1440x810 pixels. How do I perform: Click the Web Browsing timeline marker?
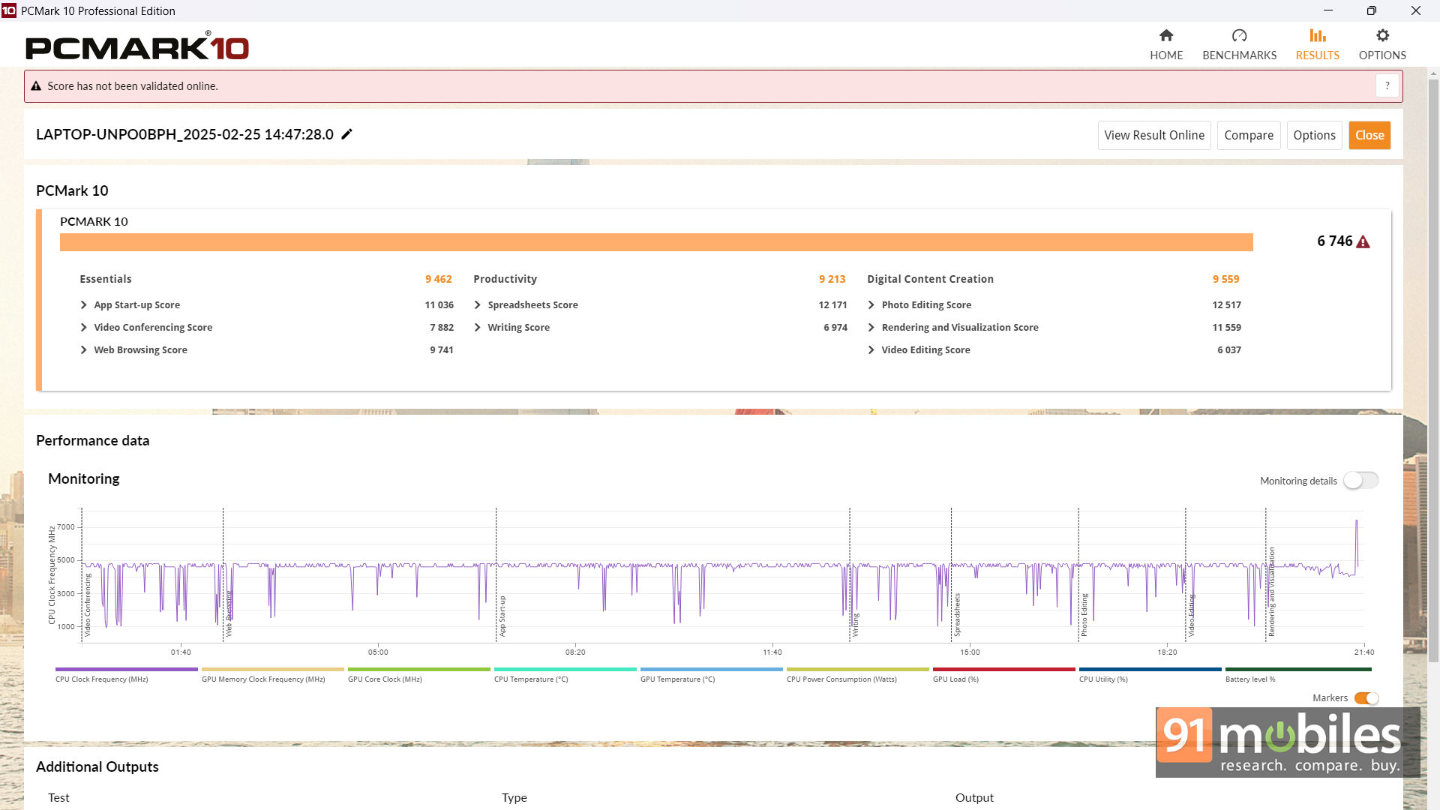(x=229, y=613)
